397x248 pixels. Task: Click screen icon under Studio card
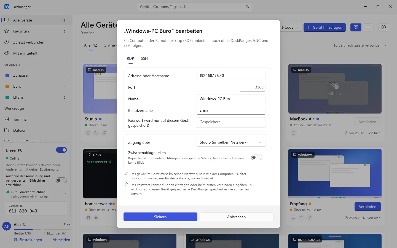tap(88, 133)
